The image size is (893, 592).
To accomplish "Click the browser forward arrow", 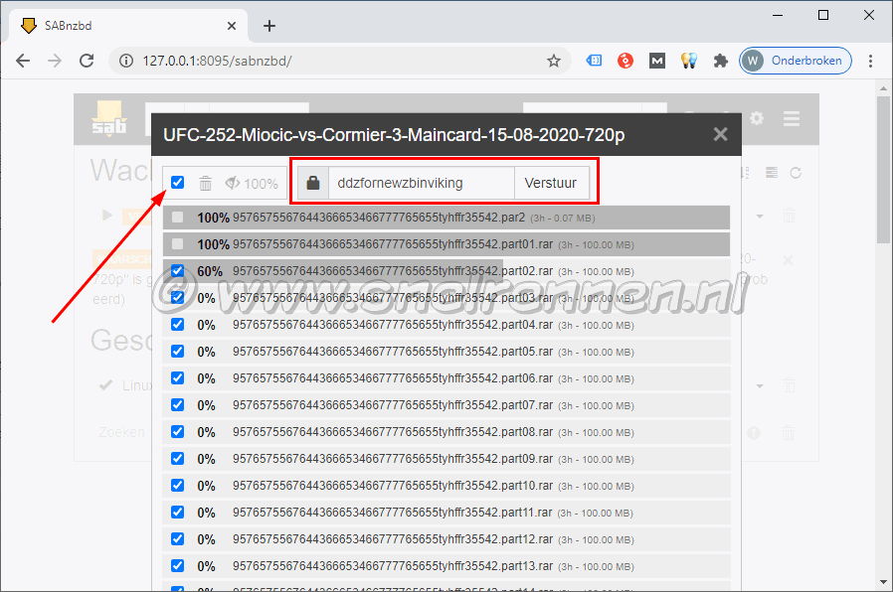I will pos(55,61).
